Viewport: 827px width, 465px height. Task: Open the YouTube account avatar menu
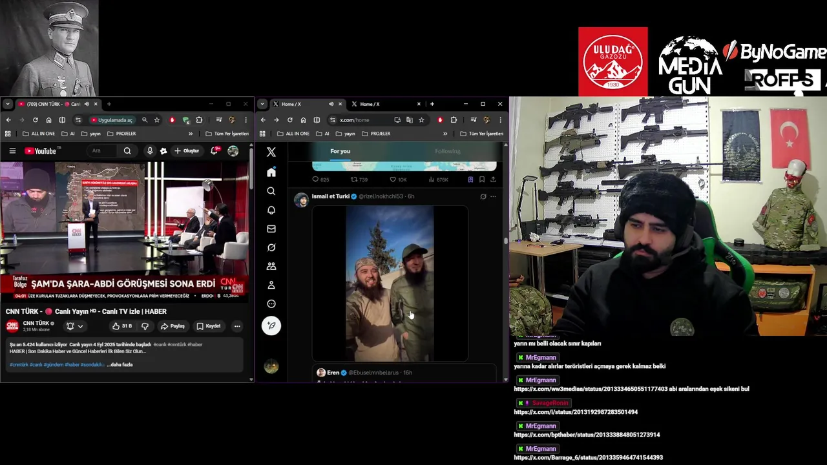point(233,151)
